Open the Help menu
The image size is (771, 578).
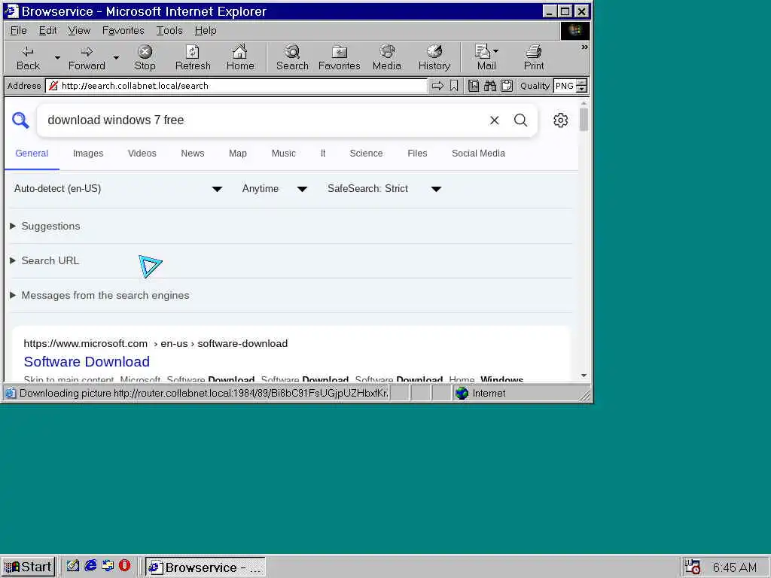coord(205,30)
